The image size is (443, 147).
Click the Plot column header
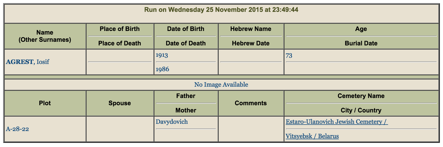[45, 103]
